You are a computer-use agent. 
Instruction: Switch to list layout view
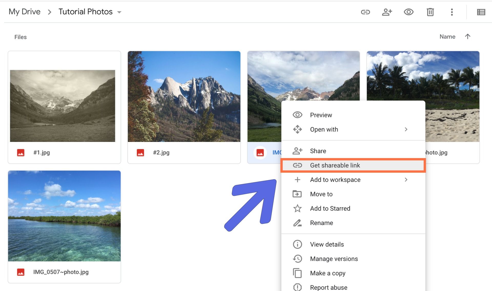point(481,12)
